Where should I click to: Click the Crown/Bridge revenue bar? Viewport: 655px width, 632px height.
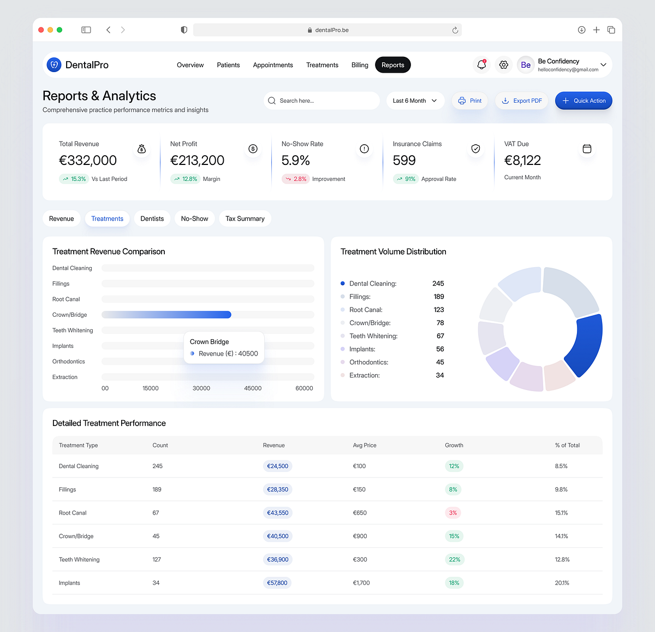166,315
